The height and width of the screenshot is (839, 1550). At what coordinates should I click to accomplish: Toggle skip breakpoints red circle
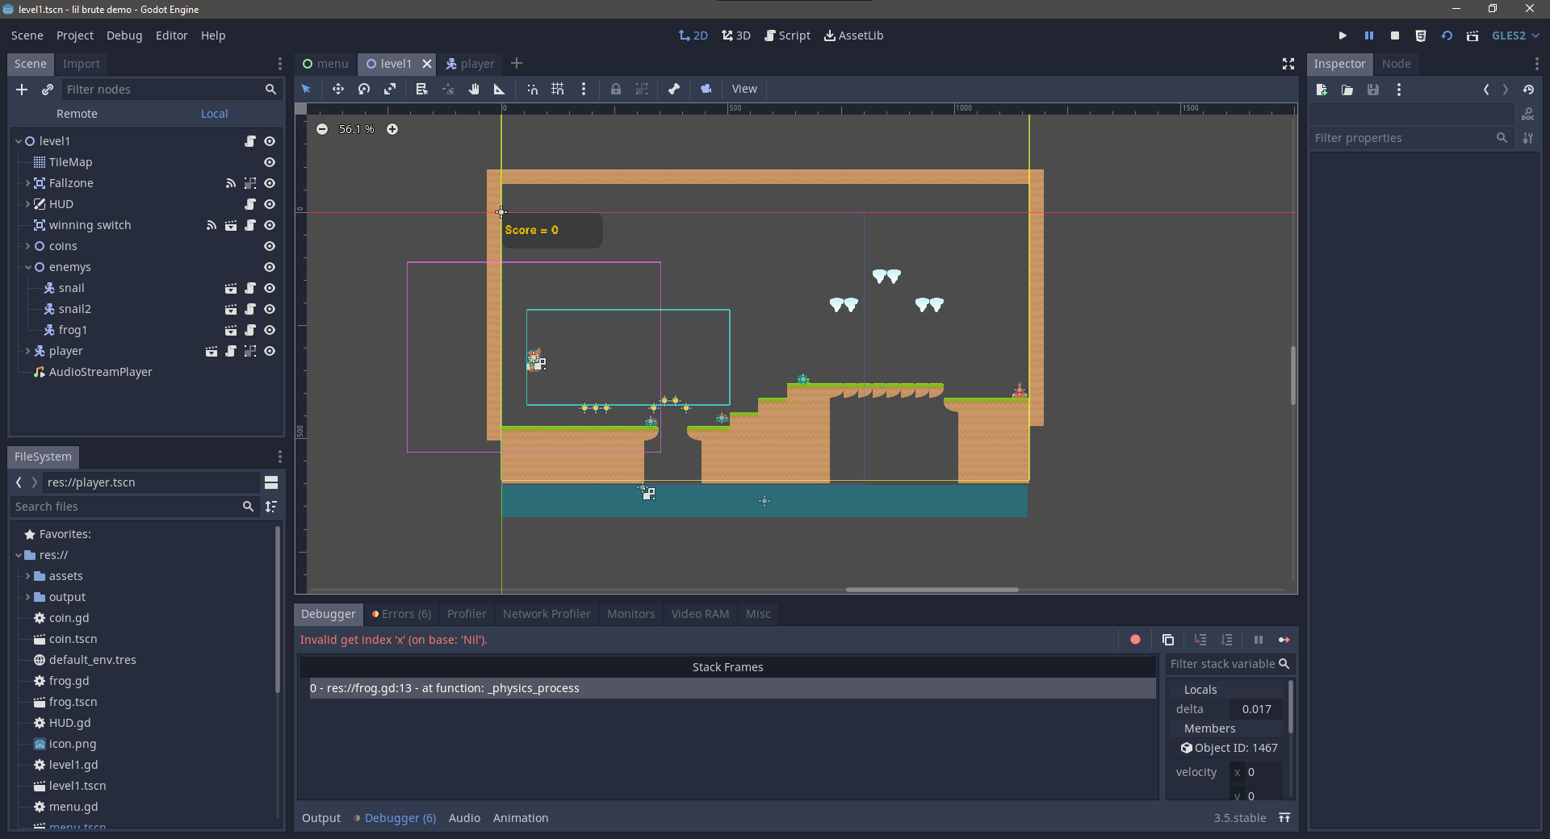[x=1135, y=640]
